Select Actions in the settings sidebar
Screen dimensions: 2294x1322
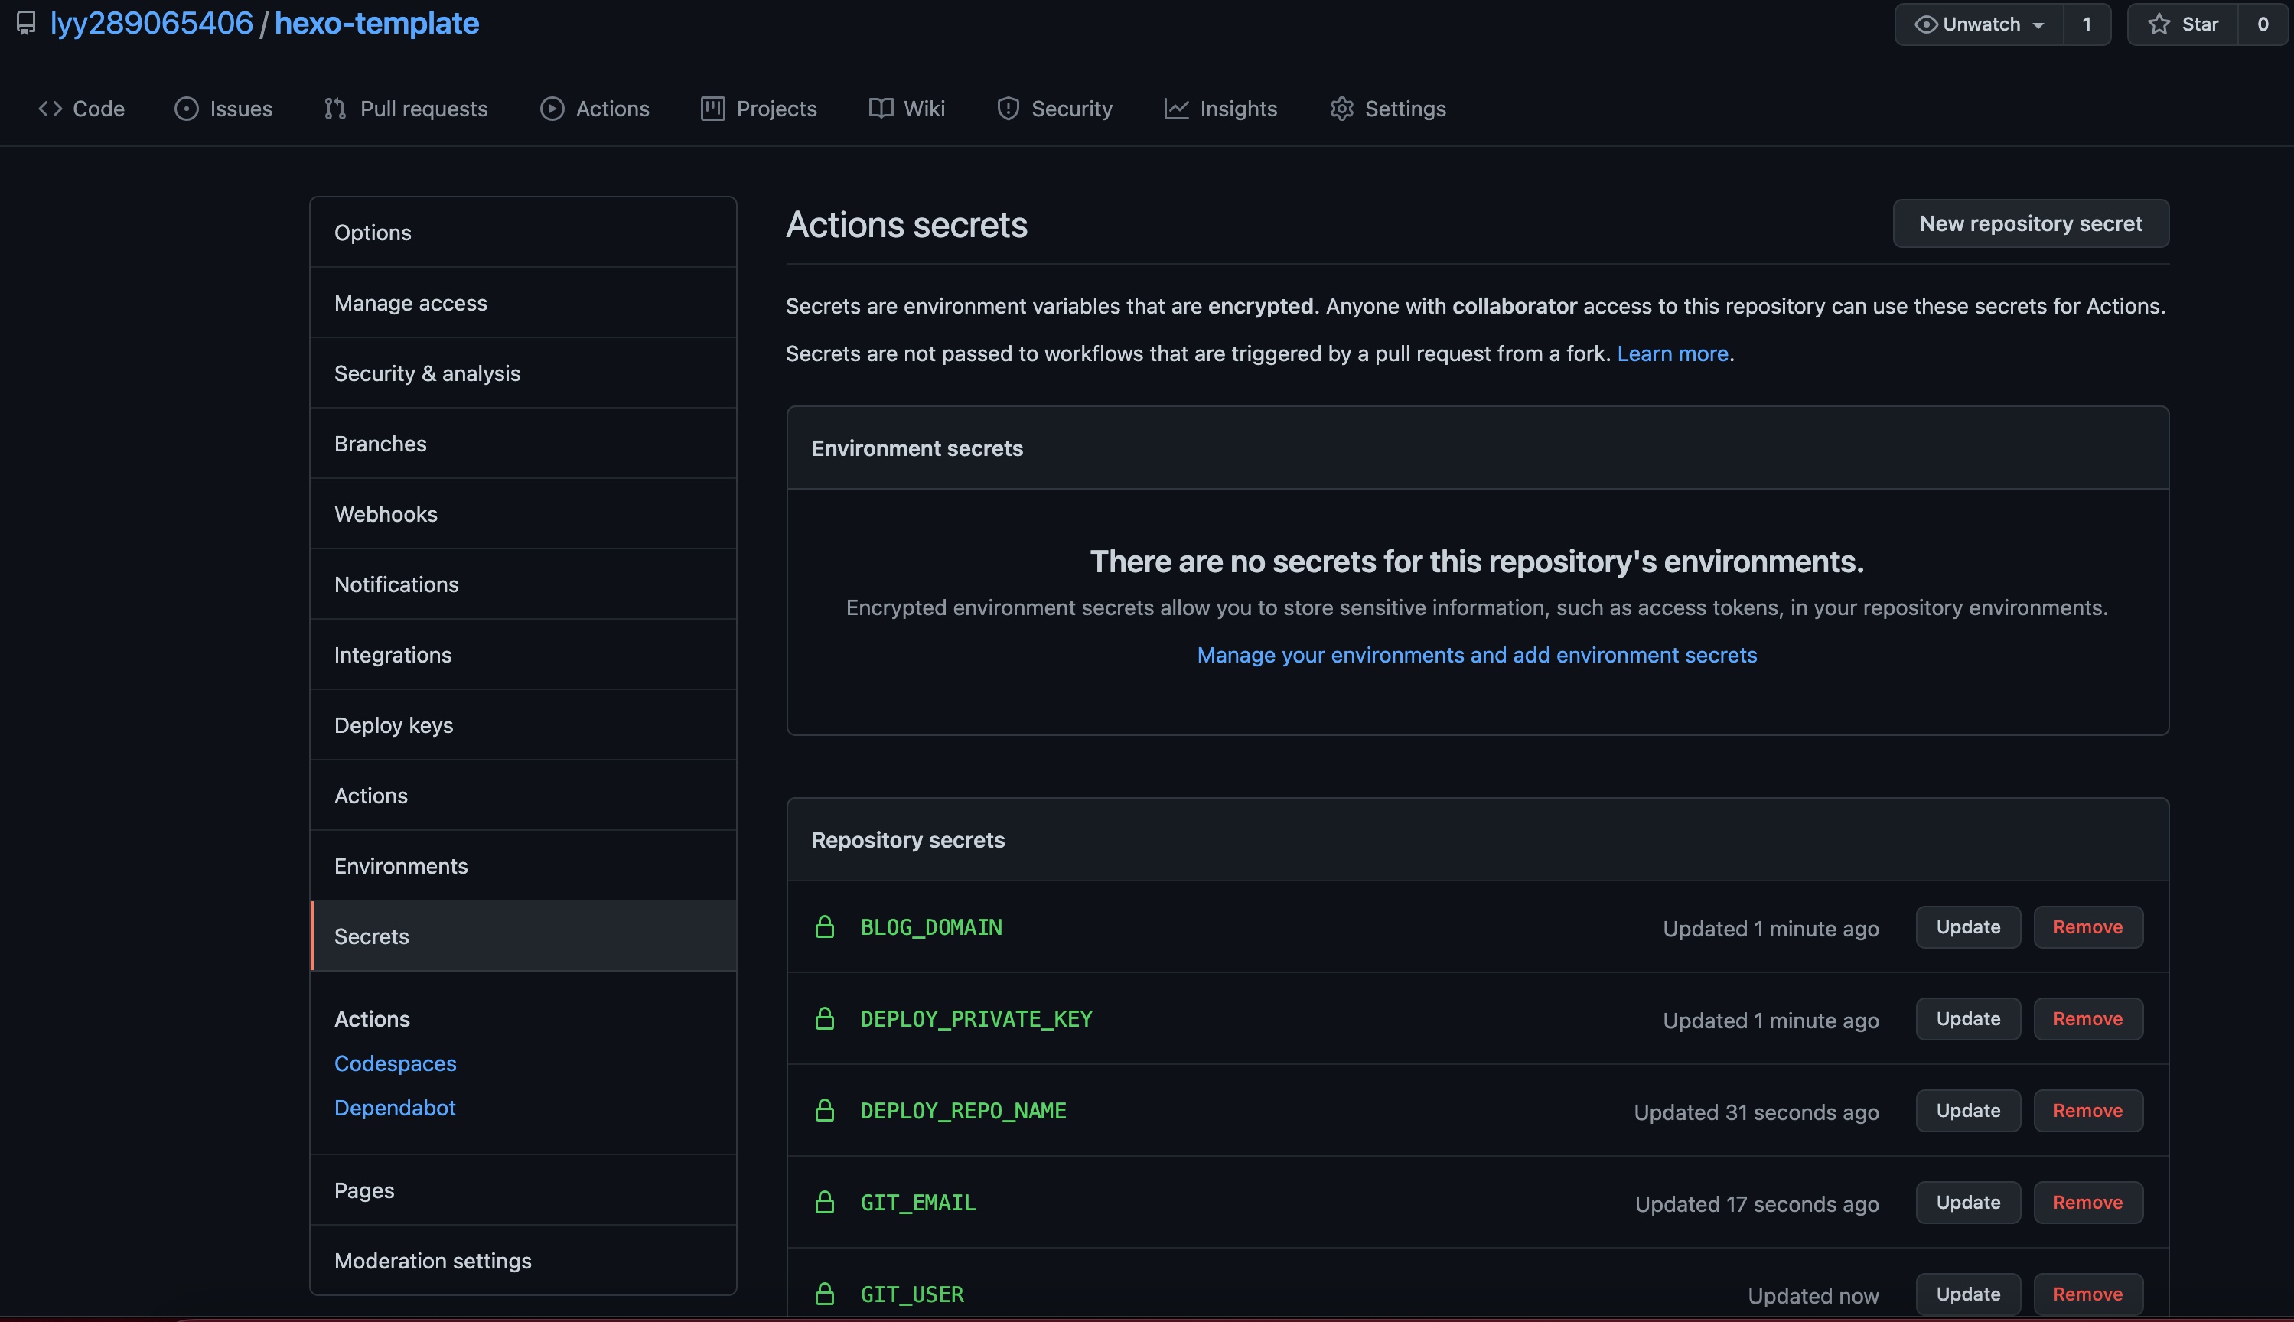(x=523, y=796)
